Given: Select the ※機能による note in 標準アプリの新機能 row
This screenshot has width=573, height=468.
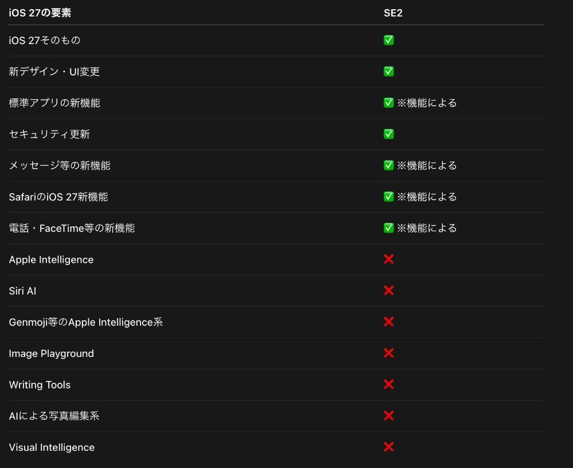Looking at the screenshot, I should point(427,103).
